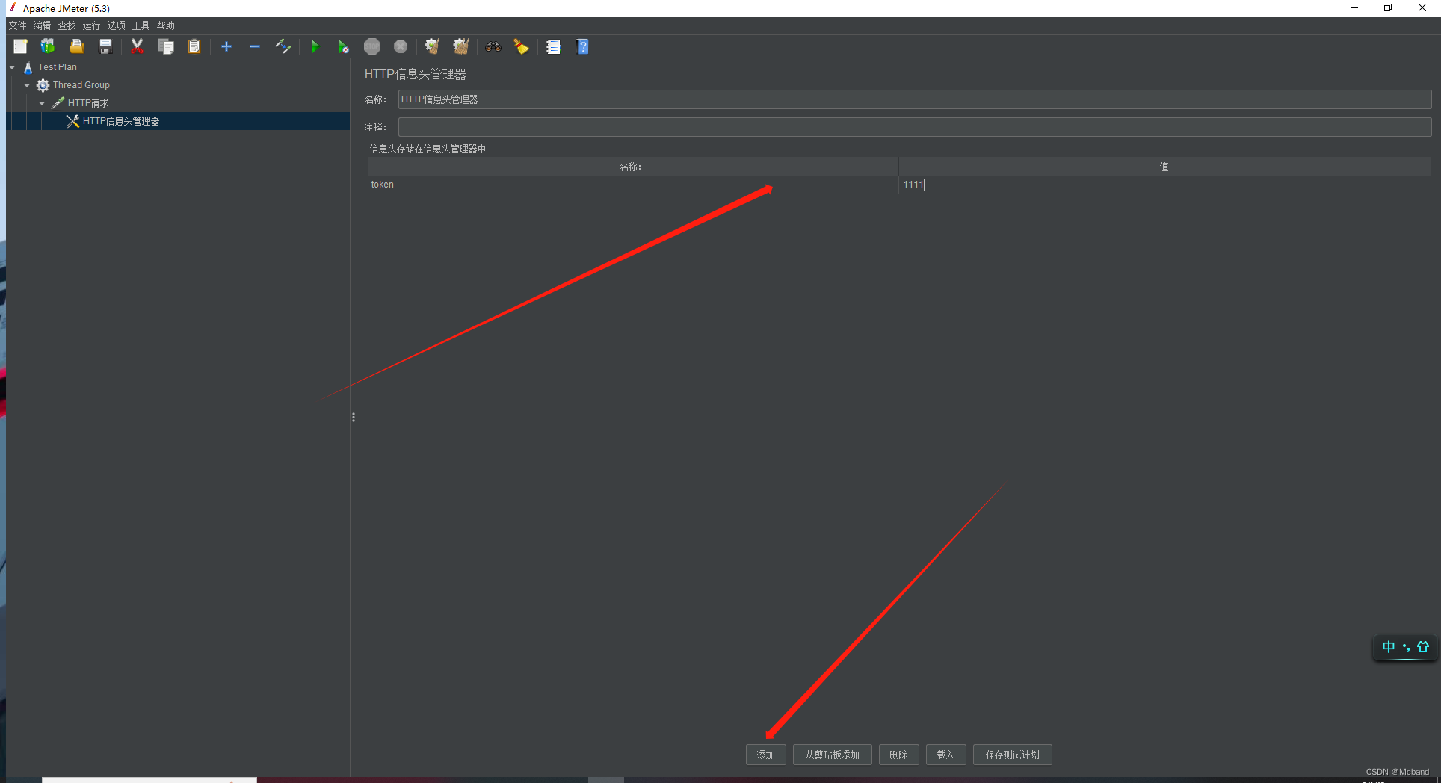
Task: Select the Test Plan flask icon
Action: click(28, 67)
